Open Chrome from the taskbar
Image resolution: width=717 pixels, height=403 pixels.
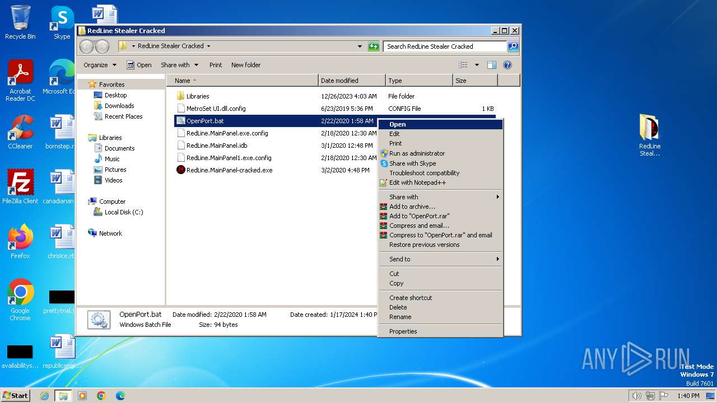pos(101,396)
